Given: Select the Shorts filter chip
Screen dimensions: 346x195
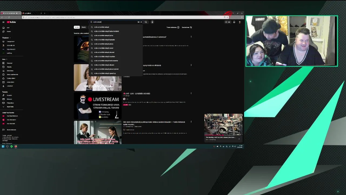Looking at the screenshot, I should (x=84, y=27).
